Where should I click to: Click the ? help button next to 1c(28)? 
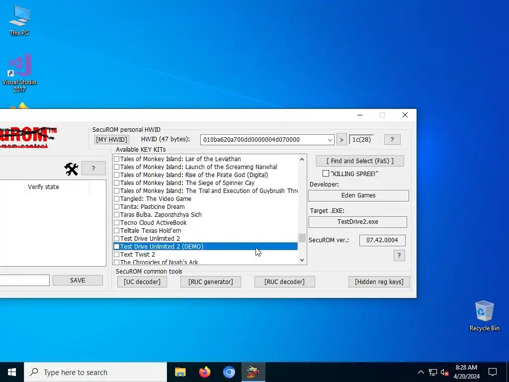(x=392, y=140)
